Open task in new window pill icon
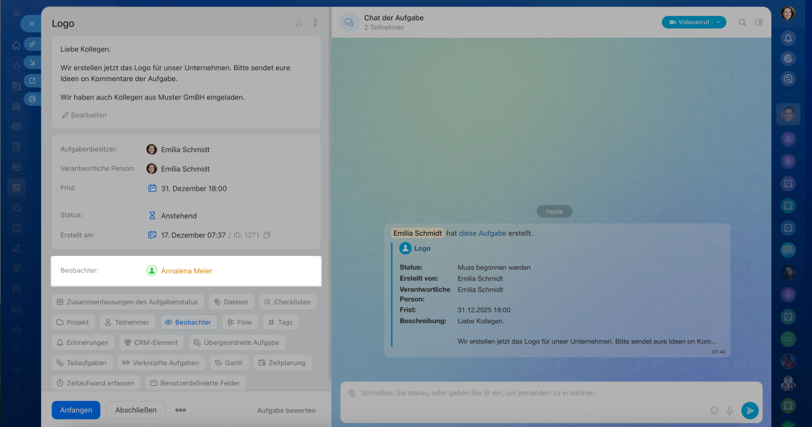The width and height of the screenshot is (812, 427). pos(32,80)
